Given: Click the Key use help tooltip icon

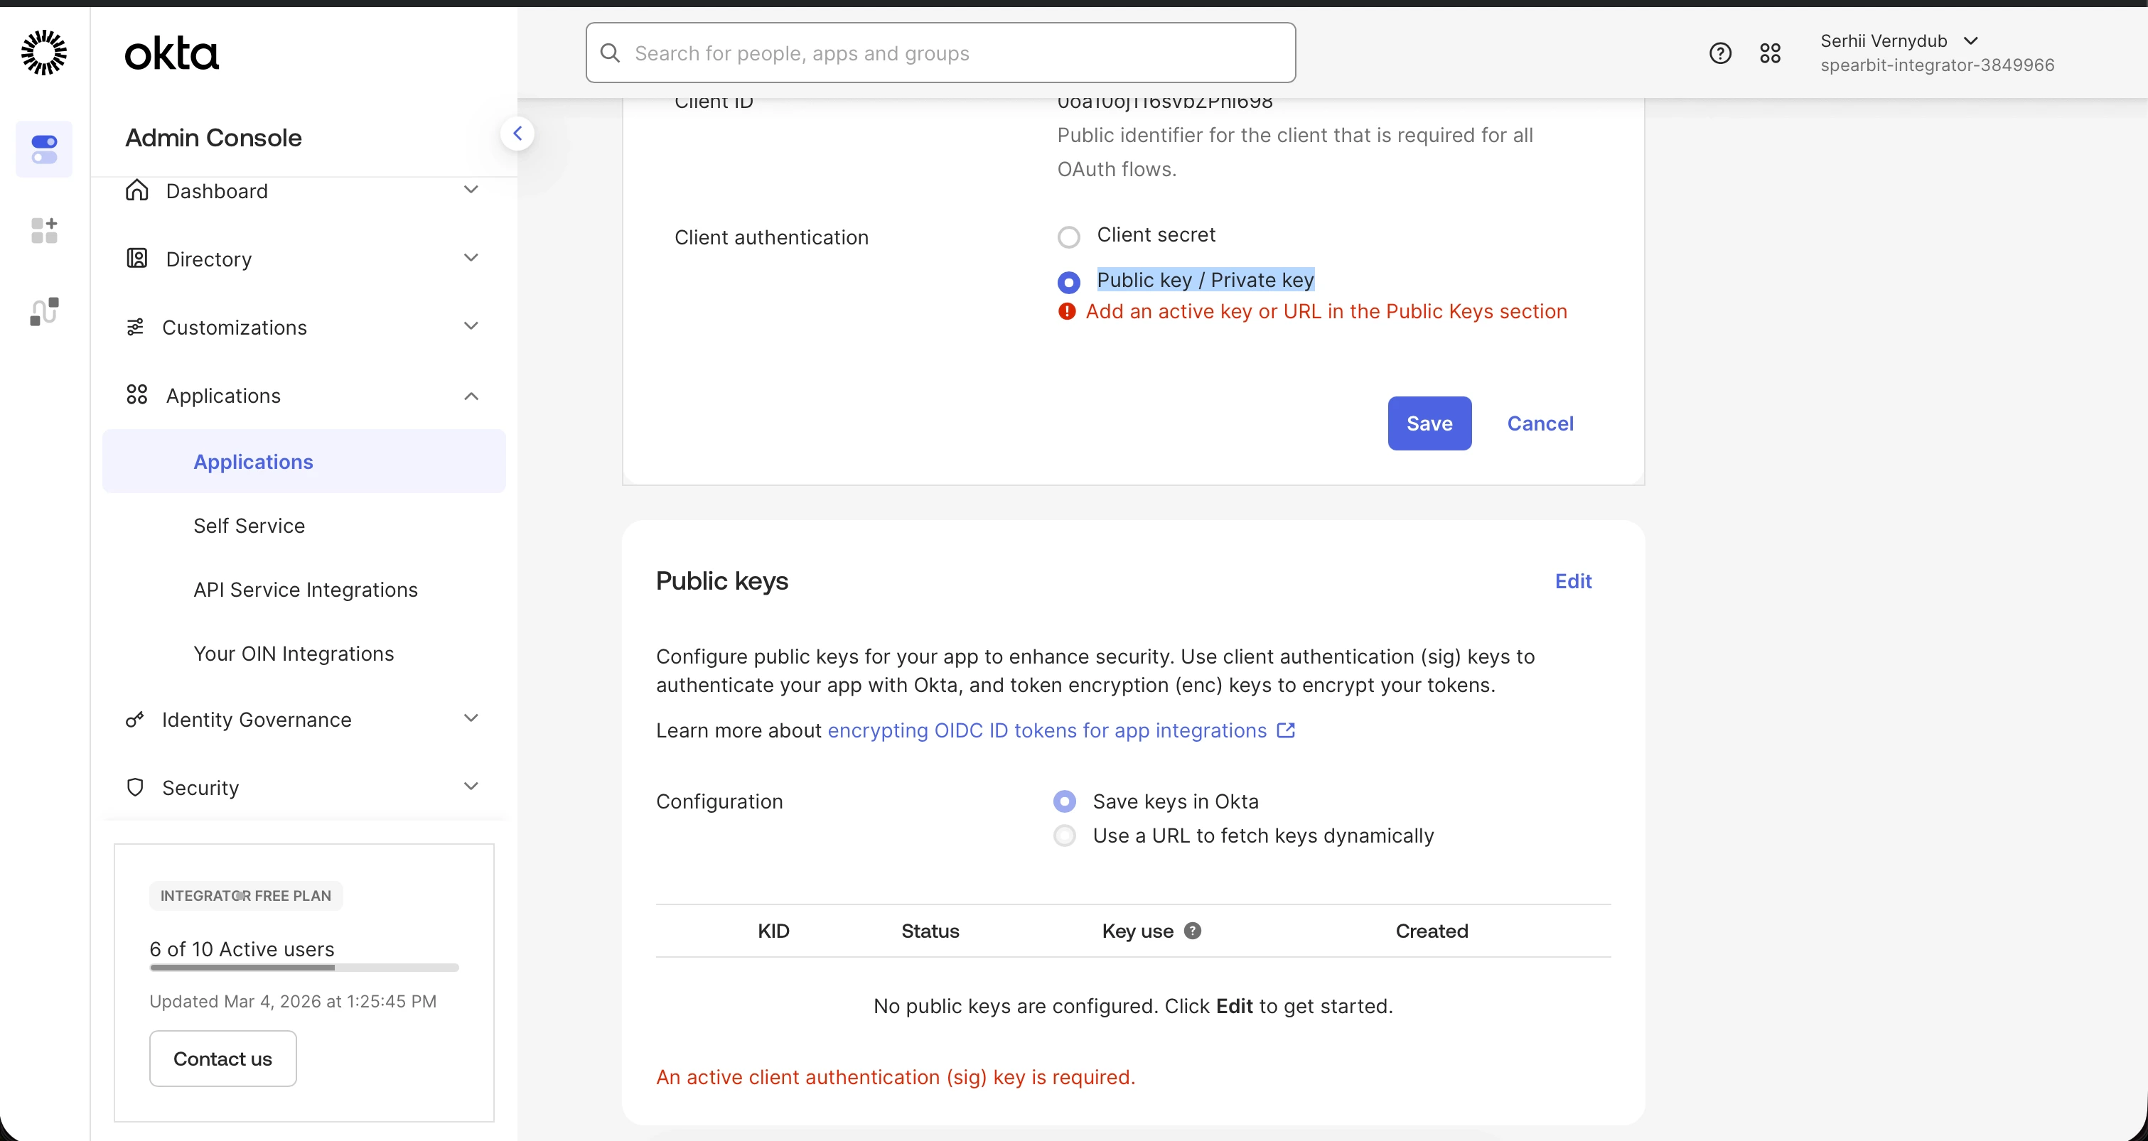Looking at the screenshot, I should pos(1193,931).
